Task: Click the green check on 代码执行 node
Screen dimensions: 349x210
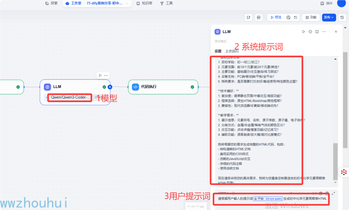Action: tap(192, 87)
